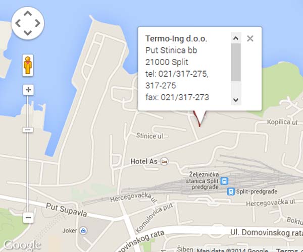Click the Street View pegman icon
This screenshot has width=303, height=252.
point(28,65)
